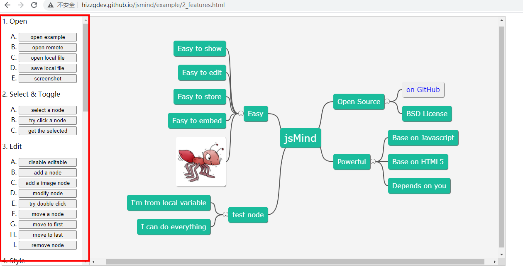The width and height of the screenshot is (523, 274).
Task: Click the 'open local file' button
Action: click(x=48, y=58)
